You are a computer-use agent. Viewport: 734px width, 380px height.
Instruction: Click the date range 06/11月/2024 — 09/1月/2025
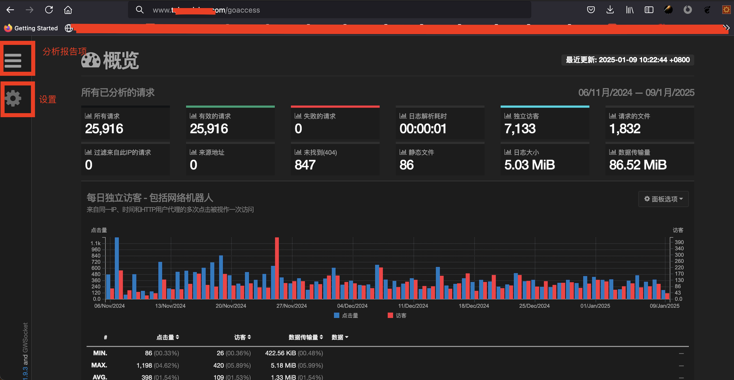tap(636, 92)
